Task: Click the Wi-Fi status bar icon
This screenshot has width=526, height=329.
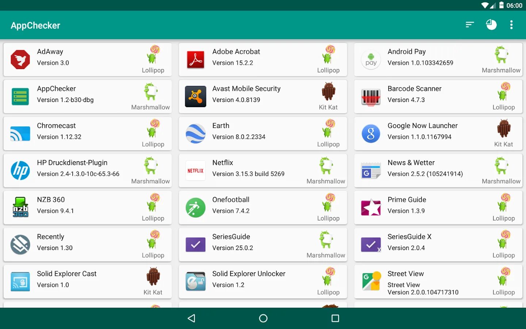Action: pos(485,5)
